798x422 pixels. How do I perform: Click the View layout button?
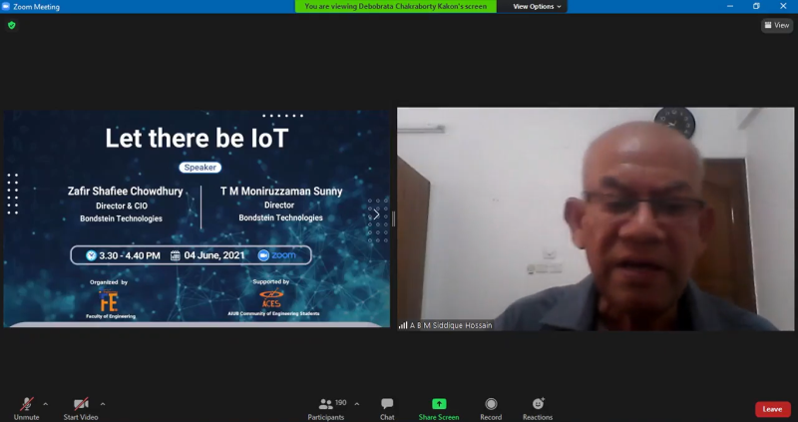point(776,25)
